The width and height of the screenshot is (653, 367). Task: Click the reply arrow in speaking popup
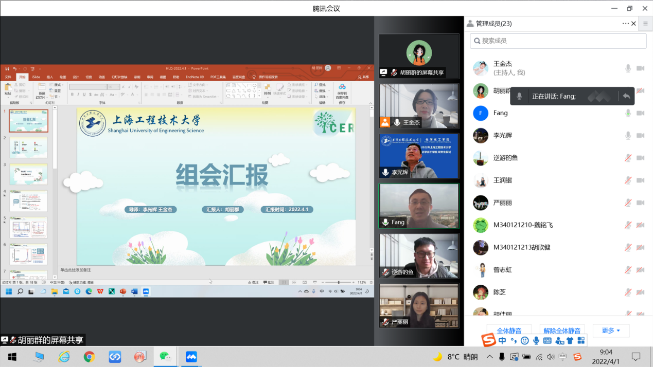pyautogui.click(x=626, y=96)
